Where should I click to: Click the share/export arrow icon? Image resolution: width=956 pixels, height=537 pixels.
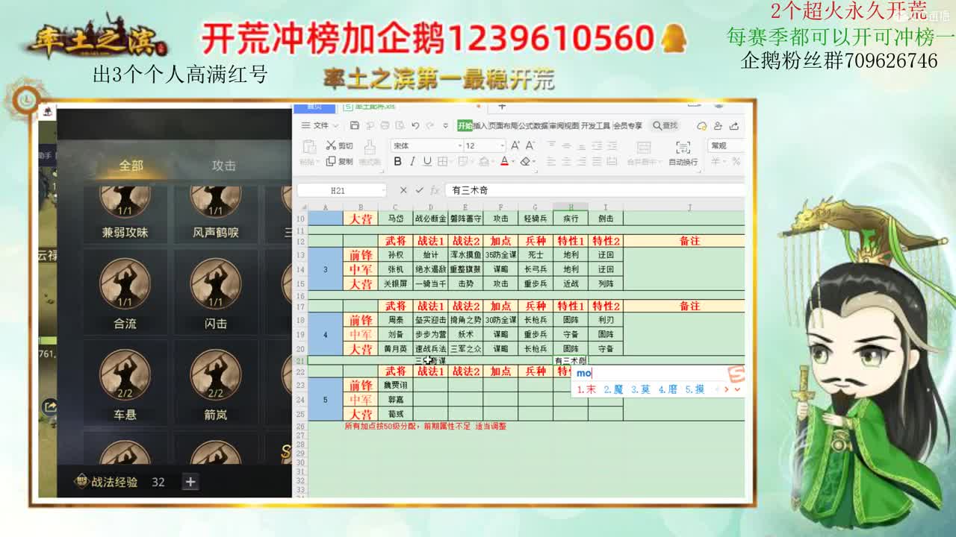(x=734, y=125)
